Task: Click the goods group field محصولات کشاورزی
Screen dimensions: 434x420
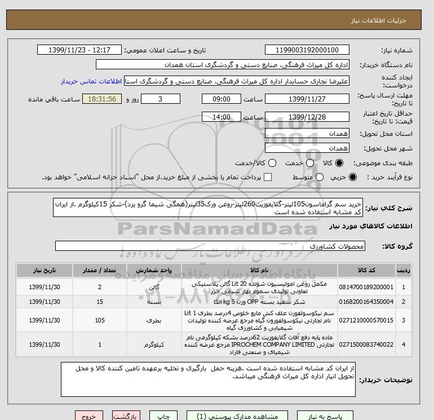Action: 210,246
